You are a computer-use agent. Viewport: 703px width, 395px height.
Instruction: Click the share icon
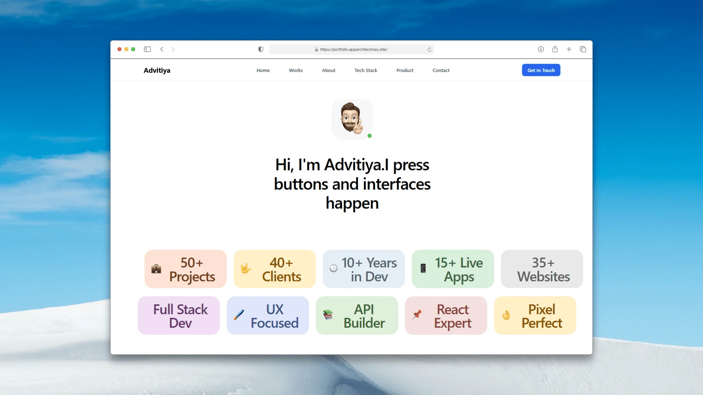pos(555,49)
